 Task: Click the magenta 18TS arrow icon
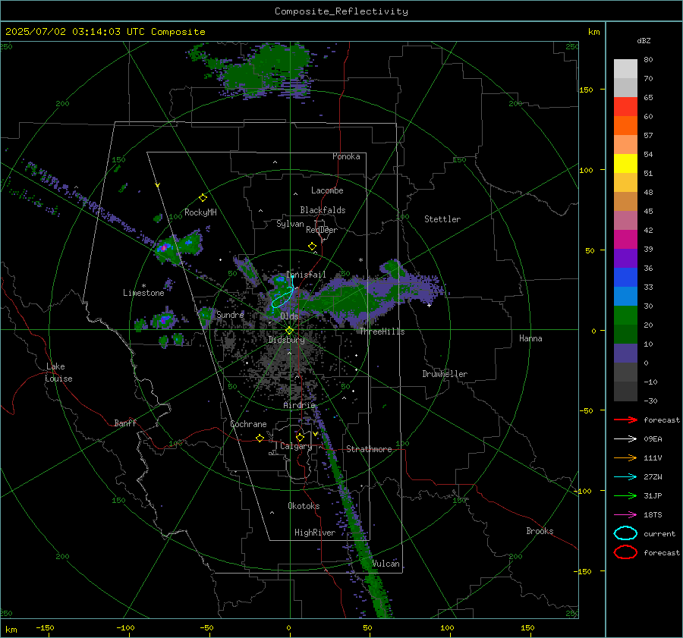625,515
